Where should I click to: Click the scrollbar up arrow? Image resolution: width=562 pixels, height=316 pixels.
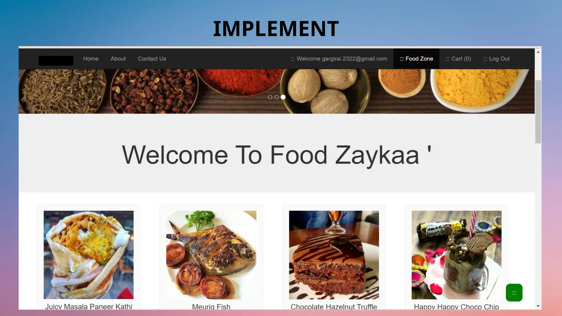[538, 52]
